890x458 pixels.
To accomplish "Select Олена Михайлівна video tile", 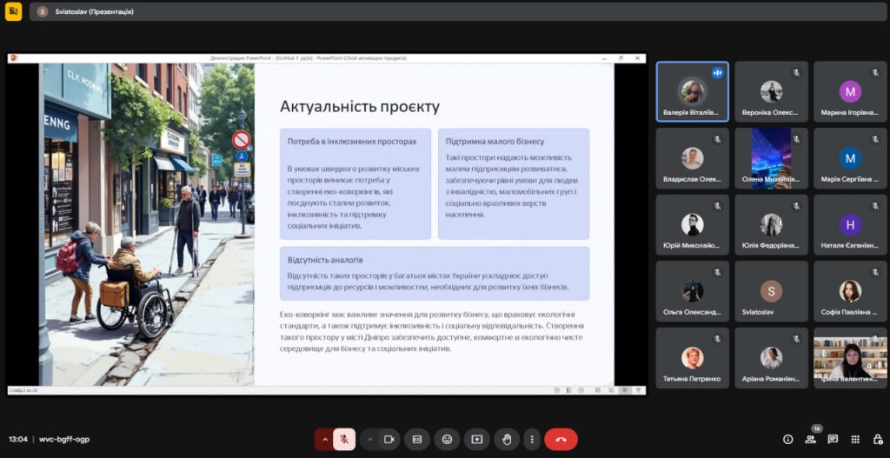I will pos(771,158).
